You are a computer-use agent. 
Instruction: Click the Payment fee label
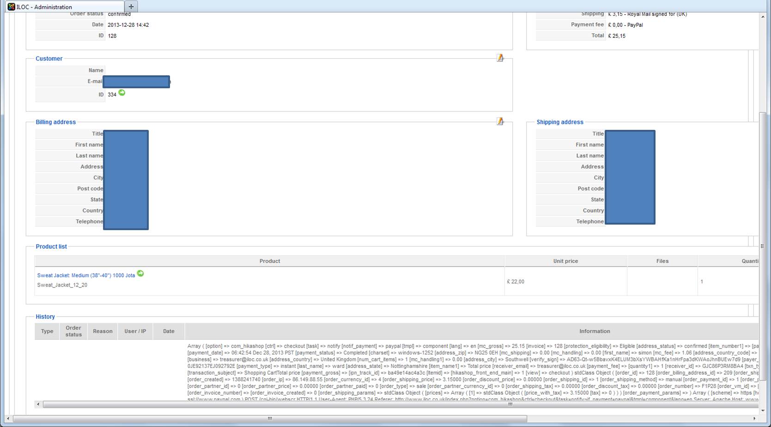[587, 24]
